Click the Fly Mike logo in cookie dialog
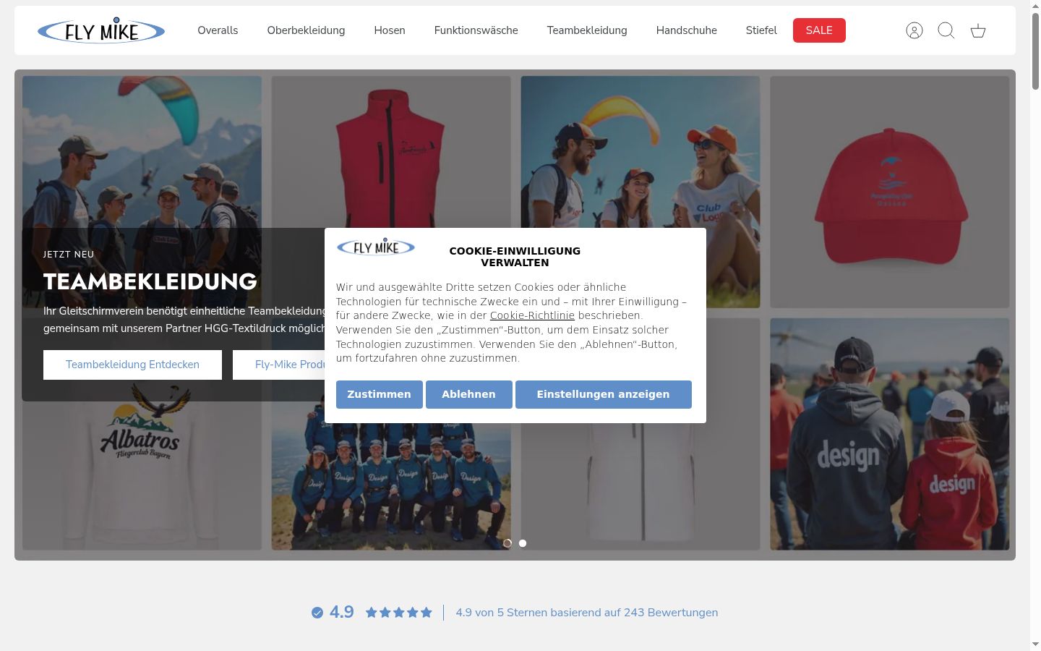This screenshot has height=651, width=1041. pyautogui.click(x=376, y=247)
